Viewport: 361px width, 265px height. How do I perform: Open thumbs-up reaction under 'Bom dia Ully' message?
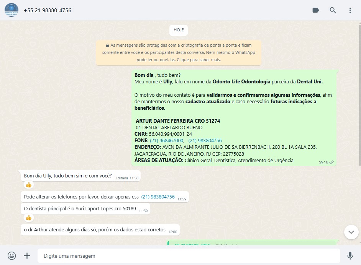[29, 185]
